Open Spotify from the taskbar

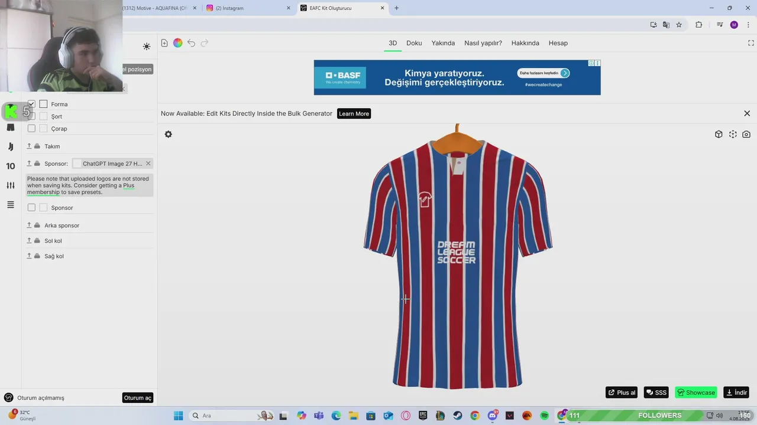545,416
